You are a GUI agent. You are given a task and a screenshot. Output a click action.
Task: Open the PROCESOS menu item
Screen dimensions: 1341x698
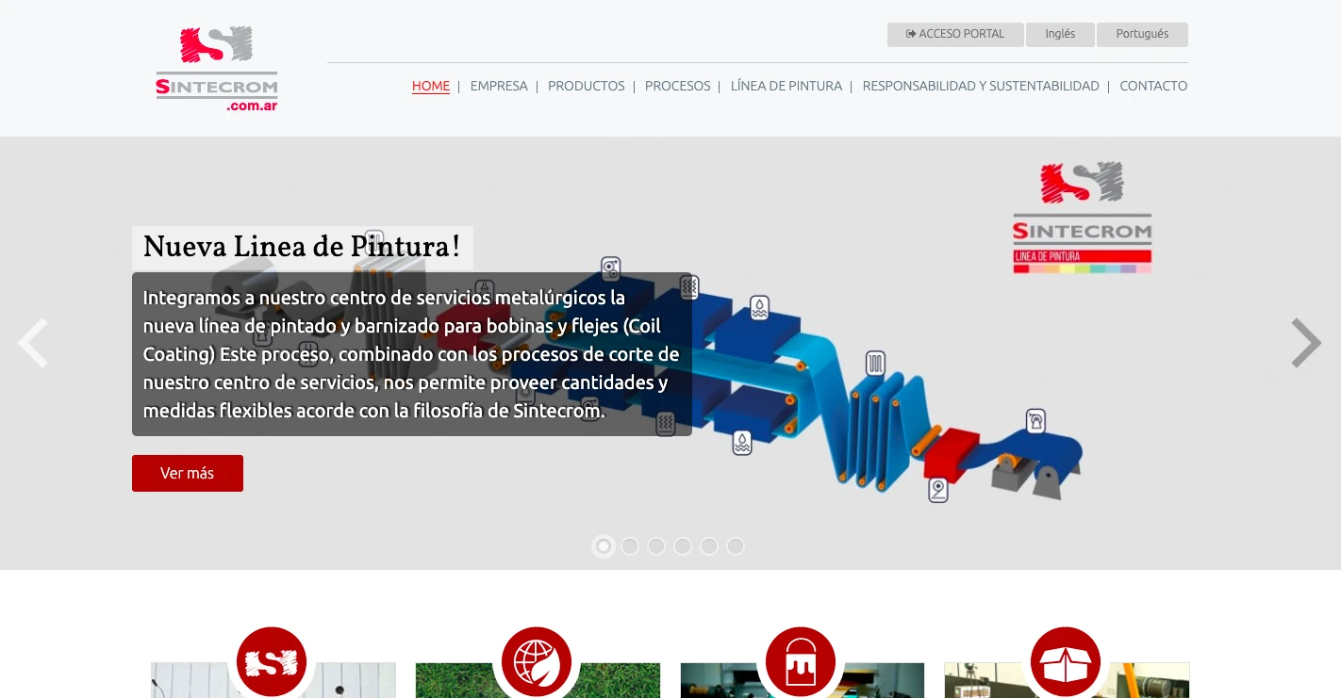pyautogui.click(x=678, y=86)
